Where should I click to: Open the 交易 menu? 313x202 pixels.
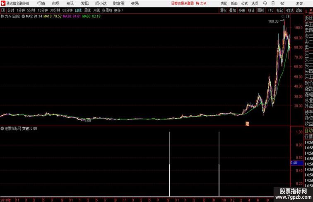click(x=135, y=3)
